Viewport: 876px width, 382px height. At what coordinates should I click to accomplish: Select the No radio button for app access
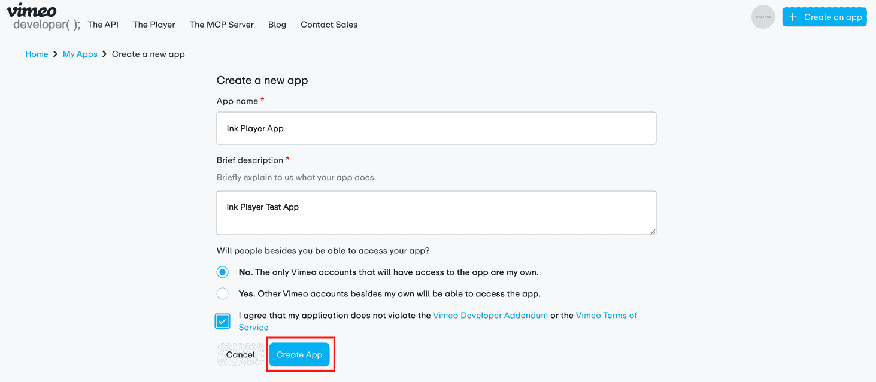point(223,272)
